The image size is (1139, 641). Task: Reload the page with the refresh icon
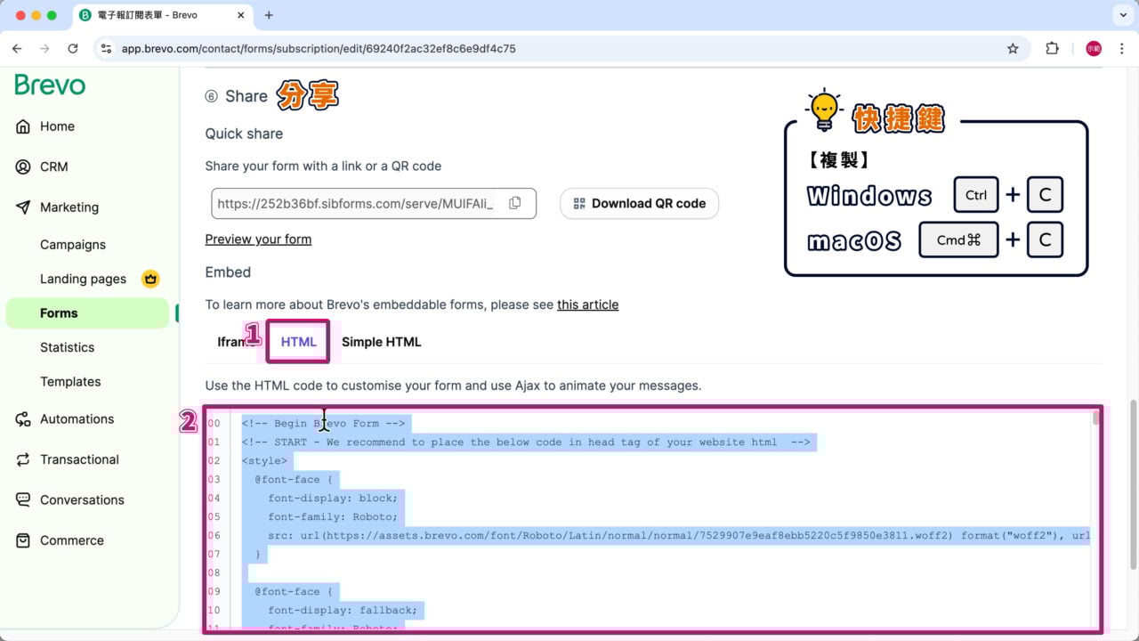click(73, 48)
